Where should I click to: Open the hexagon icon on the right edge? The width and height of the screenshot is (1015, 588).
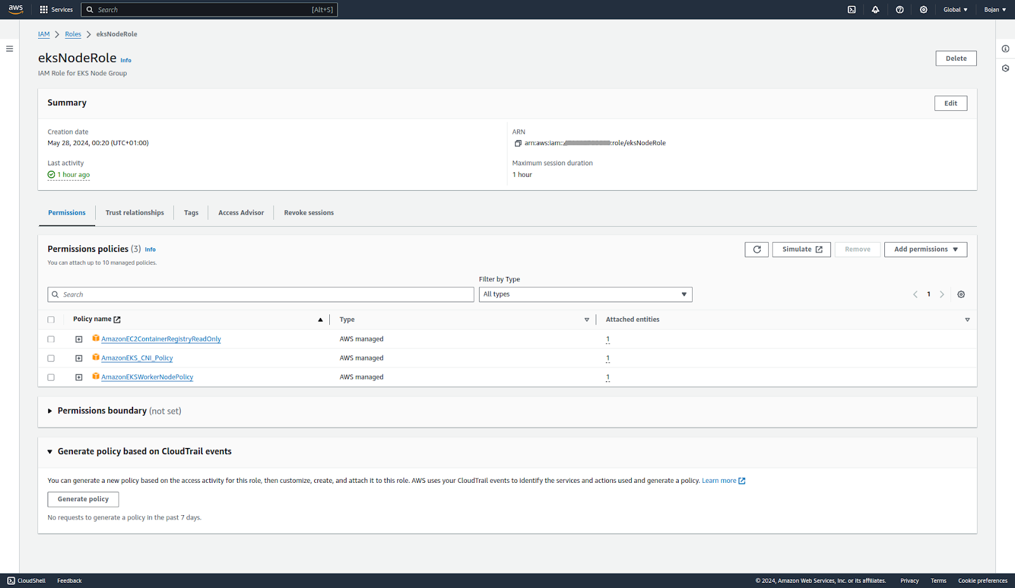coord(1005,68)
